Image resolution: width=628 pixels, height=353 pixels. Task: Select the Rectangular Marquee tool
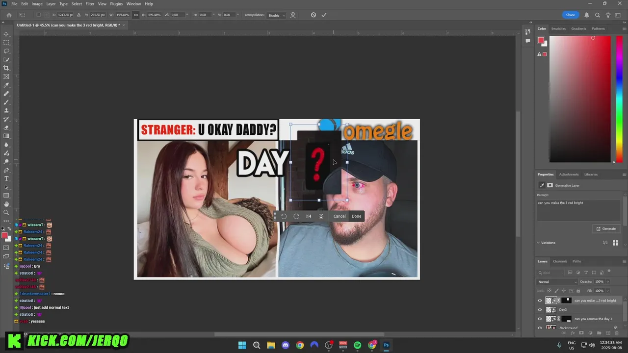[x=6, y=43]
